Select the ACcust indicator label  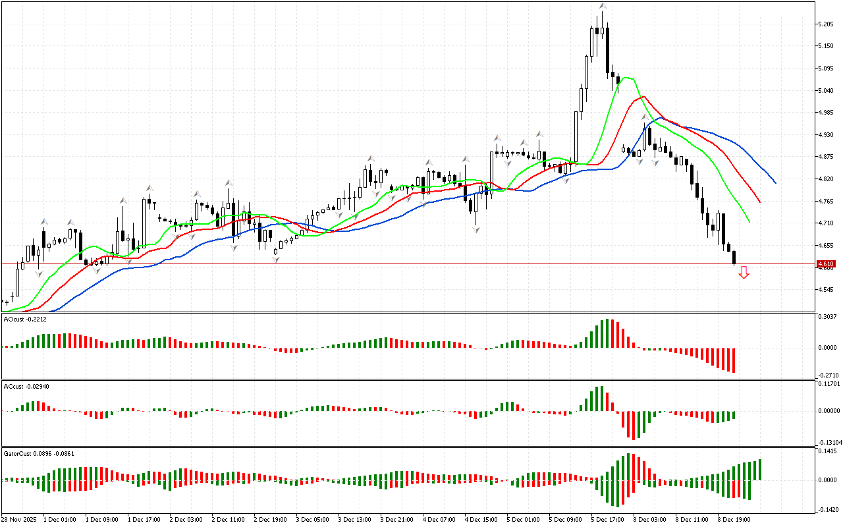click(22, 386)
